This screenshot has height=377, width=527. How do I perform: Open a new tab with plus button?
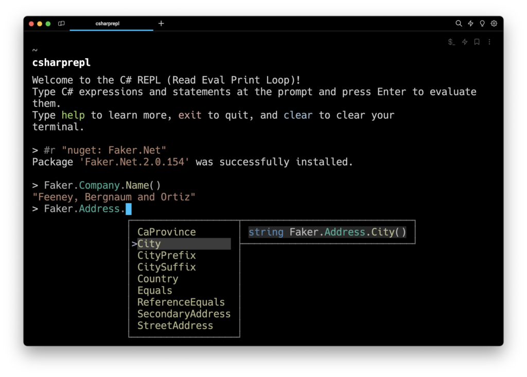coord(161,24)
